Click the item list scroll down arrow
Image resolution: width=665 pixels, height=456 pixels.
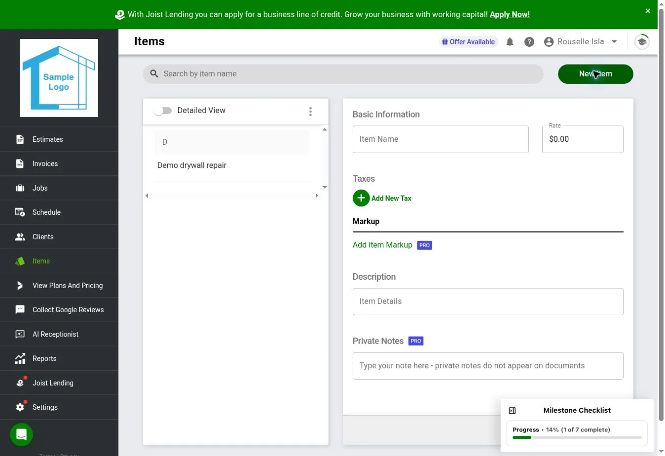[x=325, y=187]
